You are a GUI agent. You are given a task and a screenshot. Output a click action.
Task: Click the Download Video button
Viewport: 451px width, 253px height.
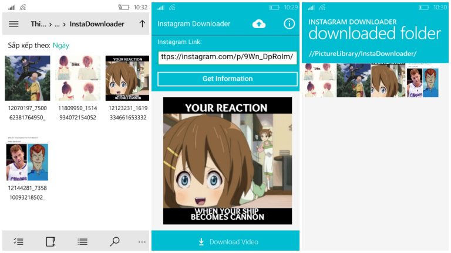225,242
